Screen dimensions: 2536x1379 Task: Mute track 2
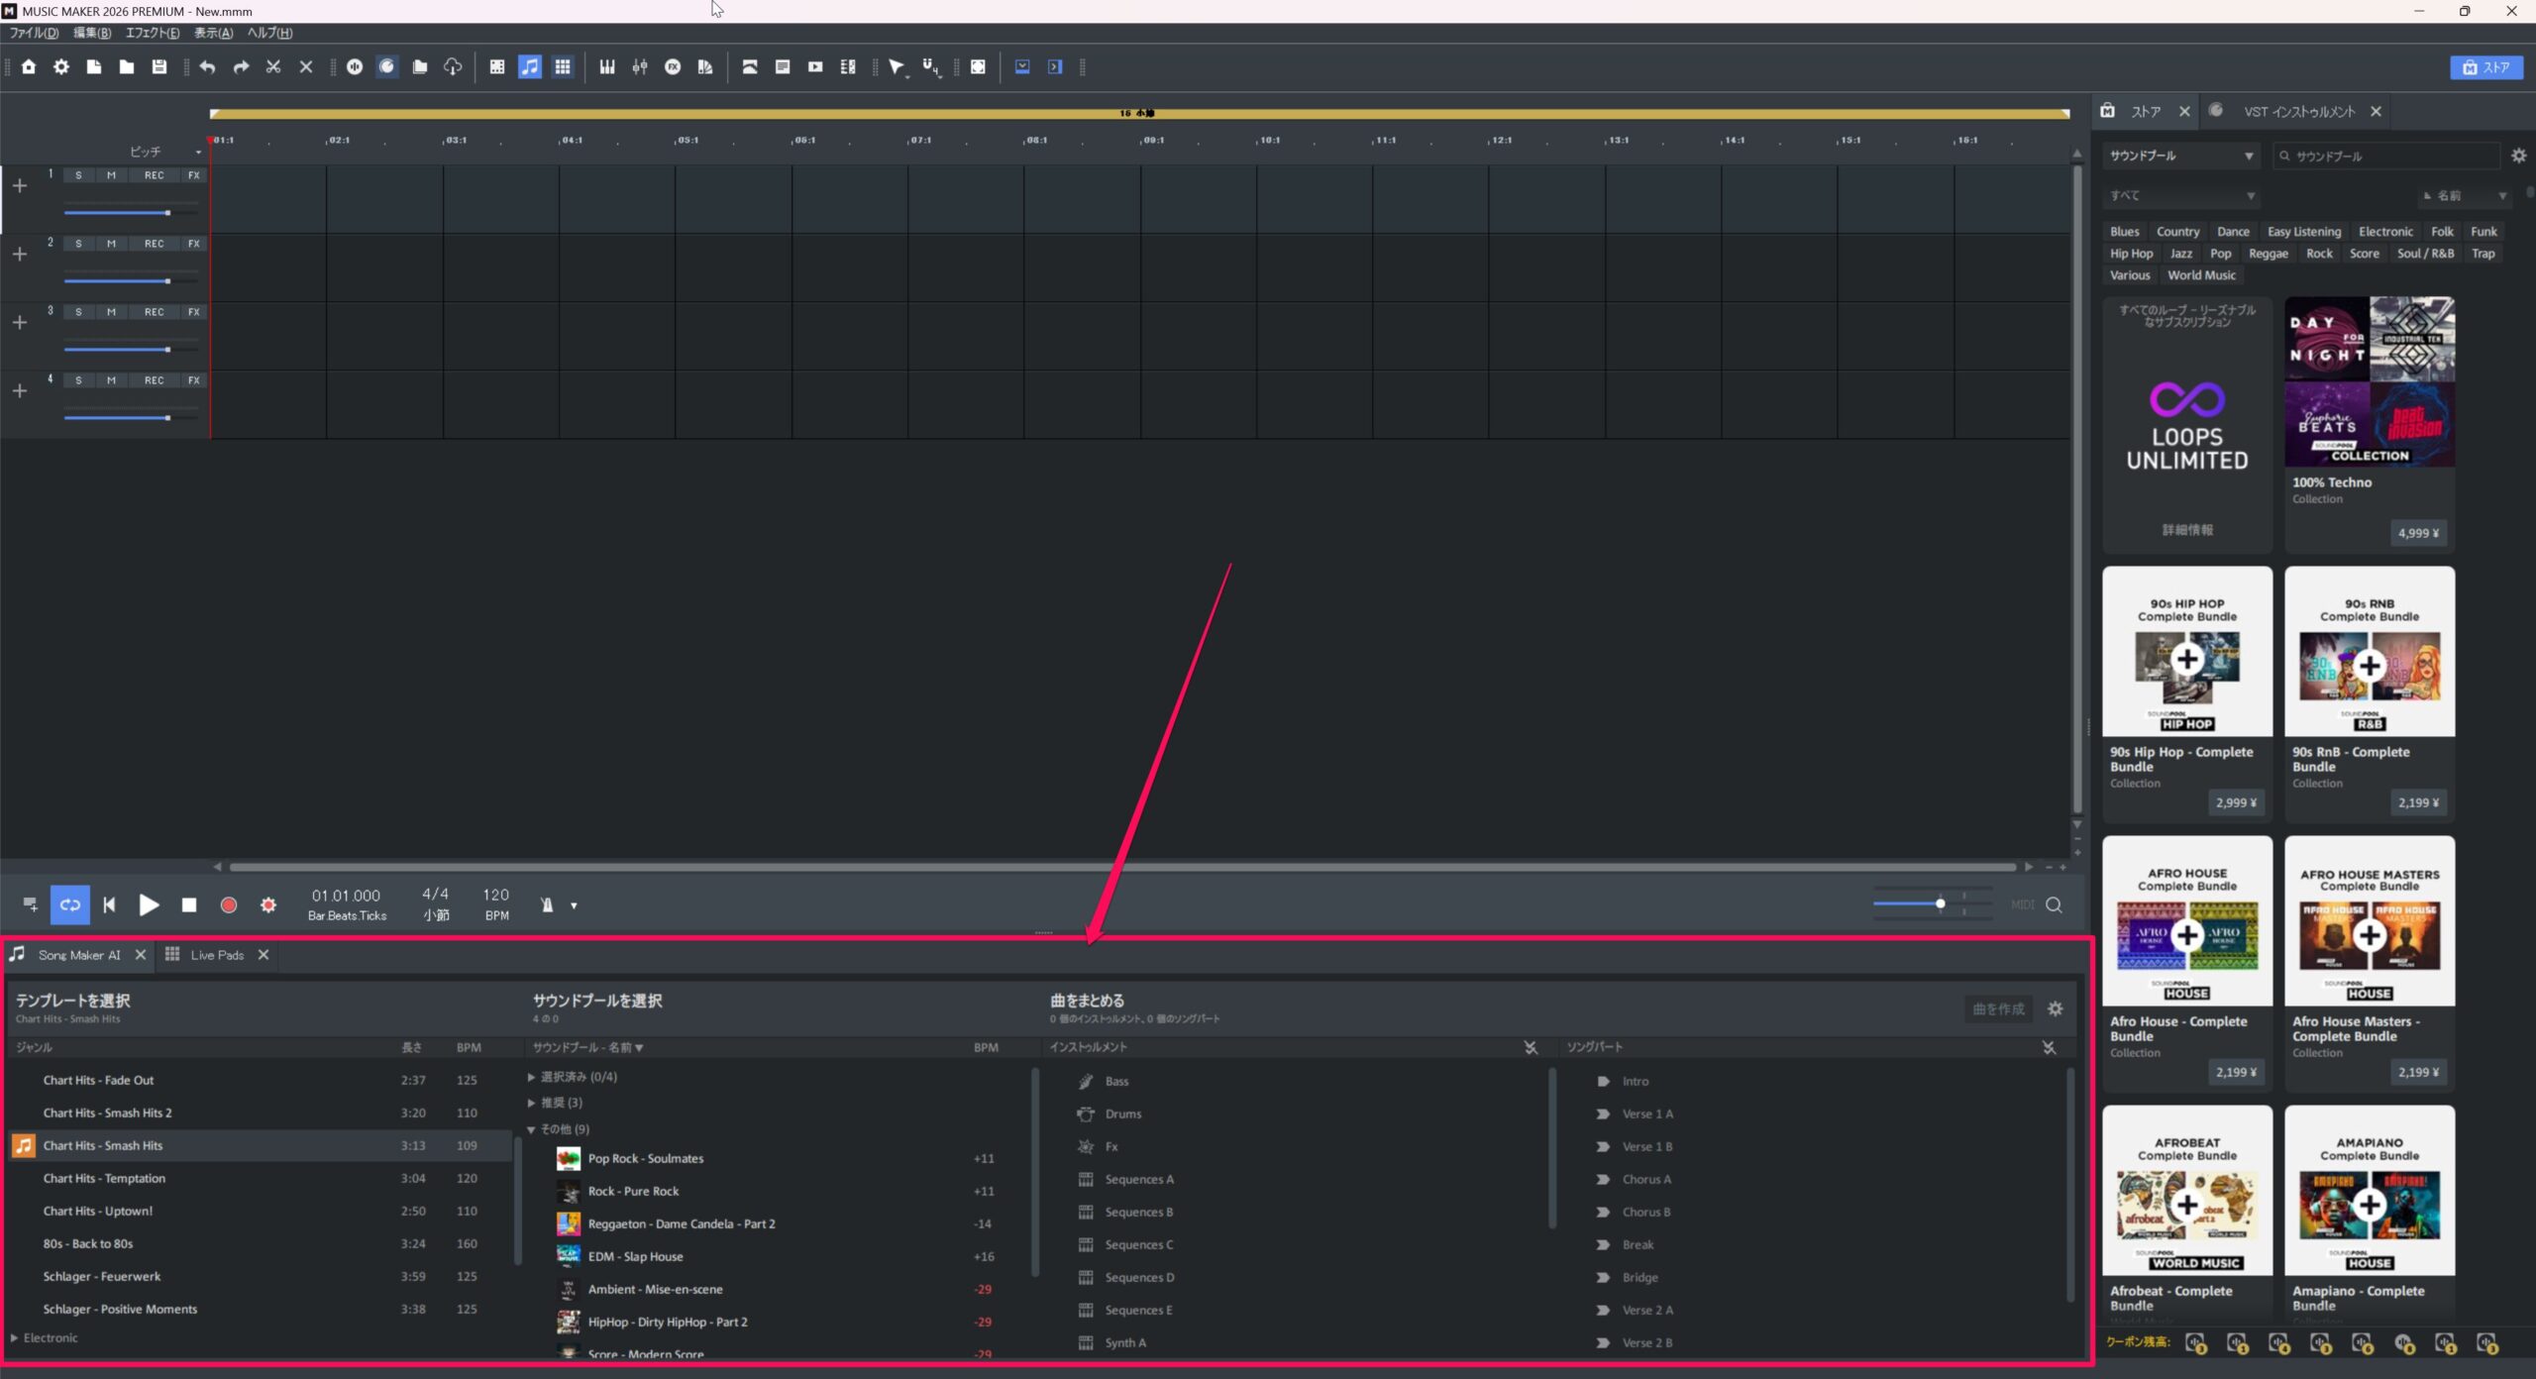point(111,244)
